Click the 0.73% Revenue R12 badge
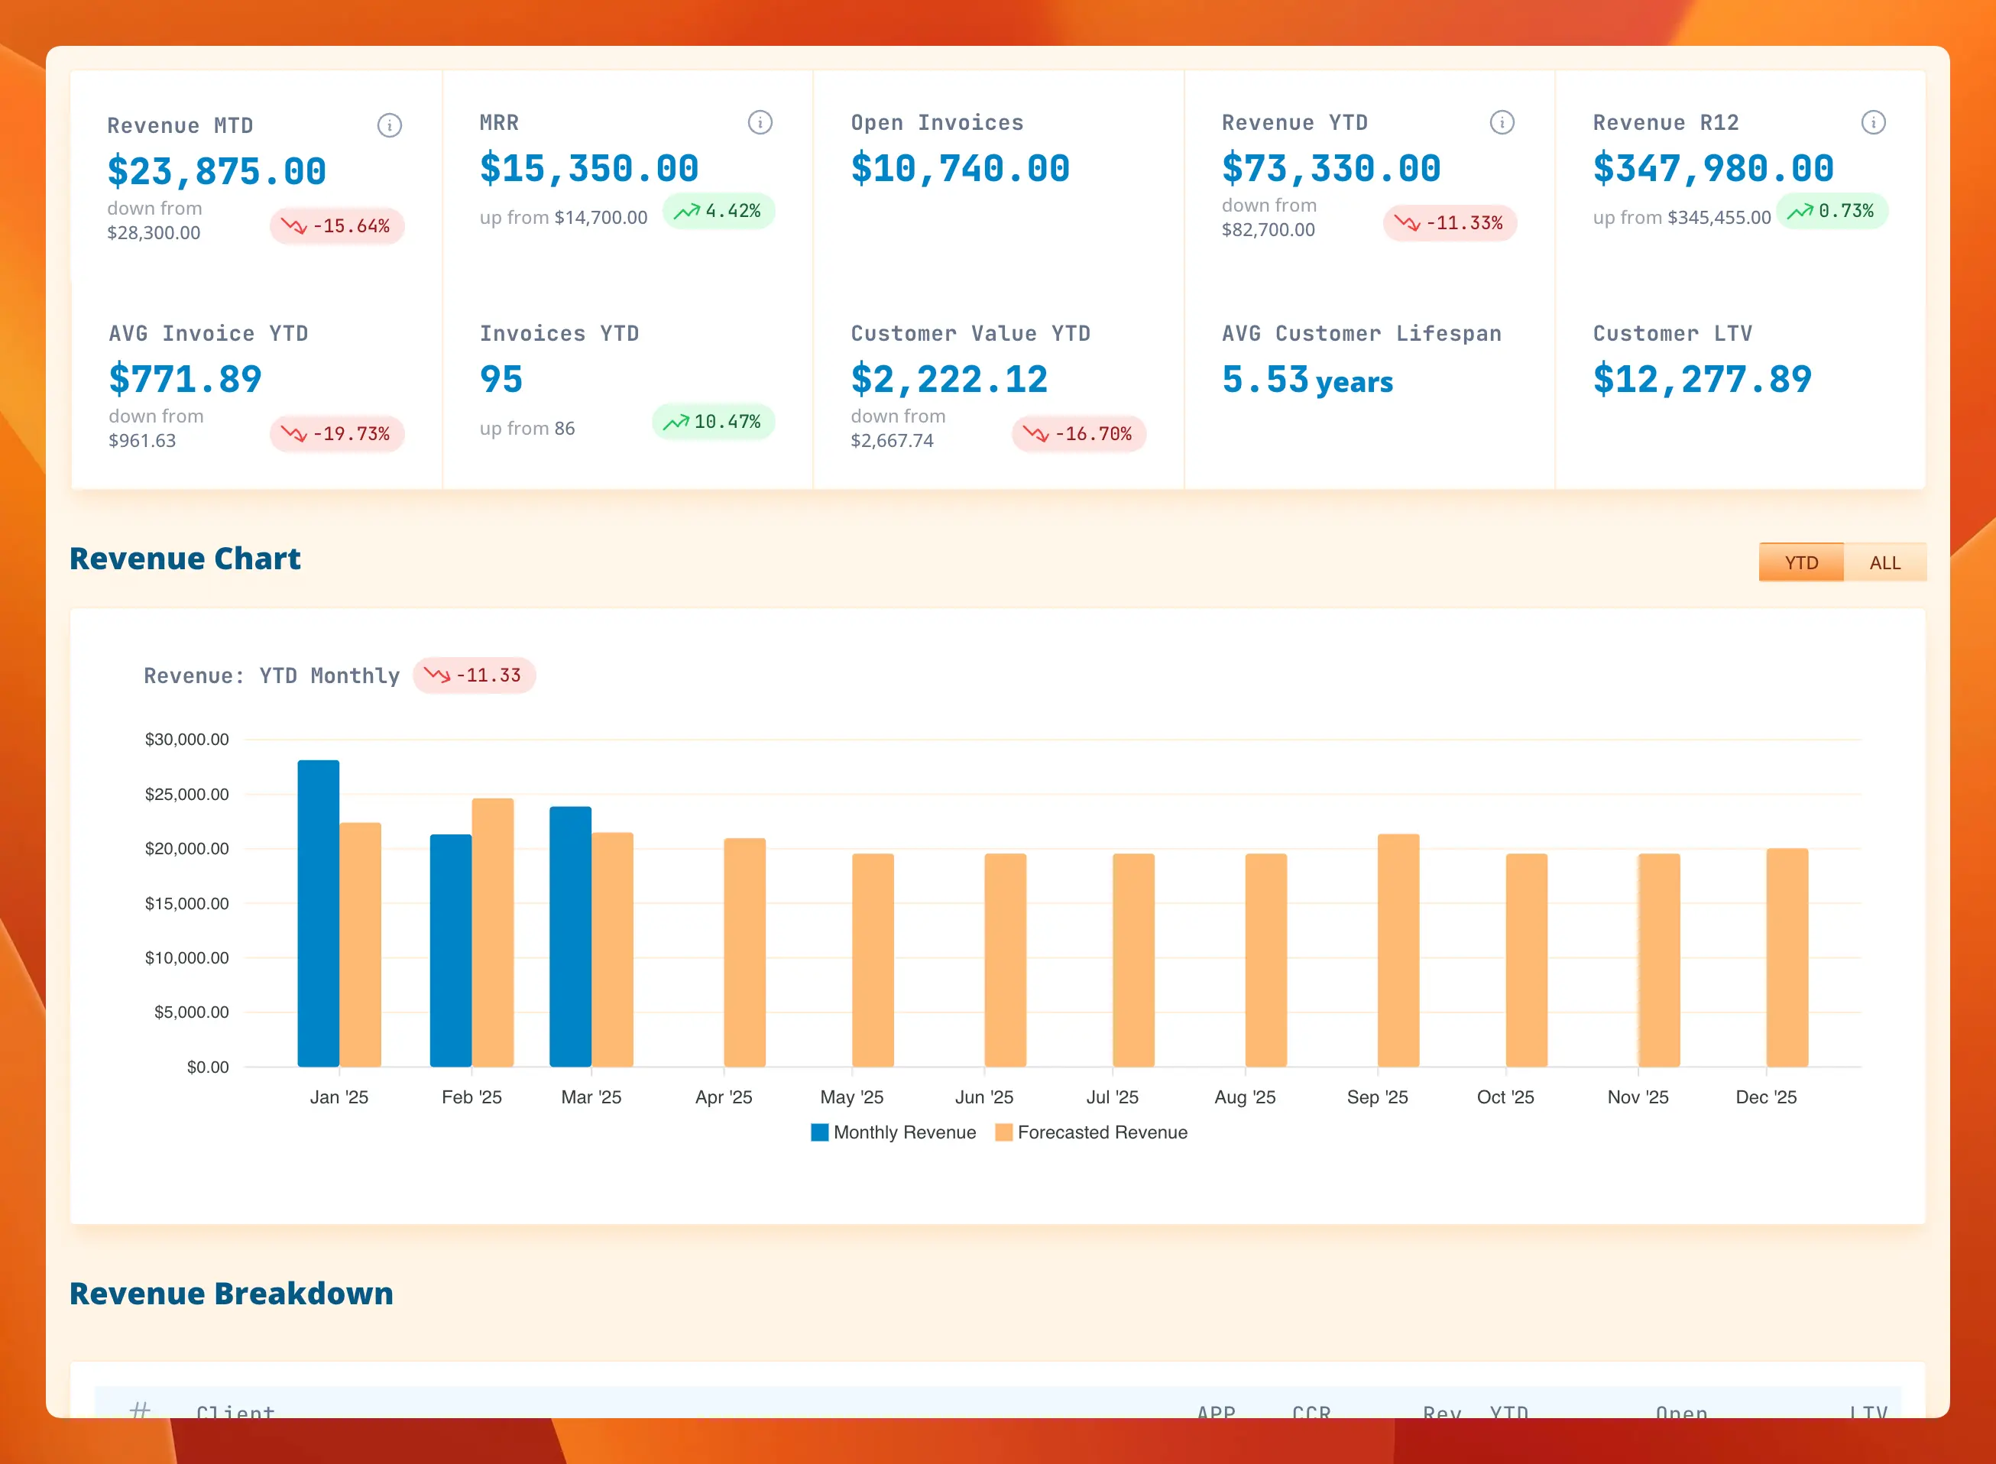 [x=1832, y=211]
